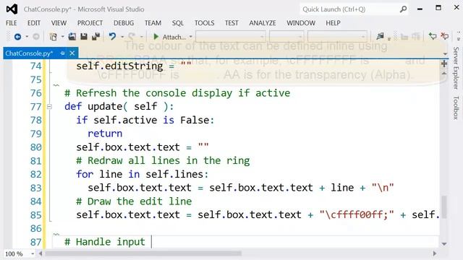This screenshot has width=463, height=260.
Task: Save the current file with the disk icon
Action: [84, 37]
